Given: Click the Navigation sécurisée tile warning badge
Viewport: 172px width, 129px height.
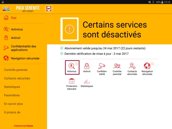Looking at the screenshot, I should coord(152,64).
